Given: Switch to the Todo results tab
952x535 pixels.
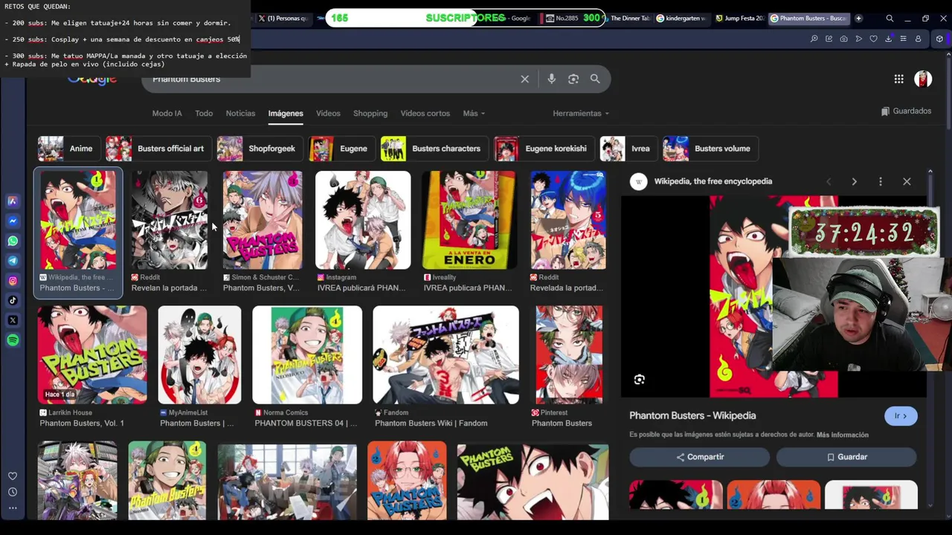Looking at the screenshot, I should tap(204, 114).
